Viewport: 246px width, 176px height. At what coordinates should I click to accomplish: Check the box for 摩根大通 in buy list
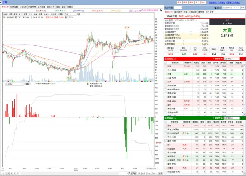pyautogui.click(x=166, y=109)
